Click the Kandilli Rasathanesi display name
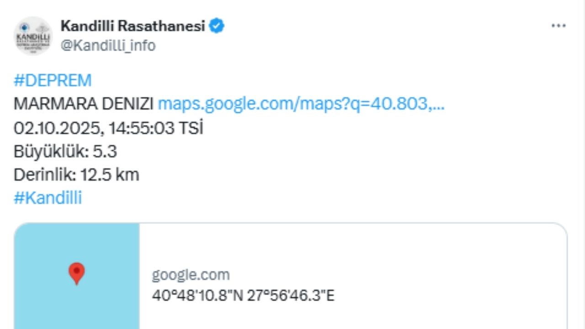 [x=133, y=26]
